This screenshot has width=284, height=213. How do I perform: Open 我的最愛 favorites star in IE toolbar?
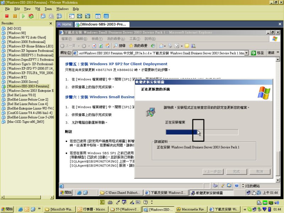coord(138,46)
